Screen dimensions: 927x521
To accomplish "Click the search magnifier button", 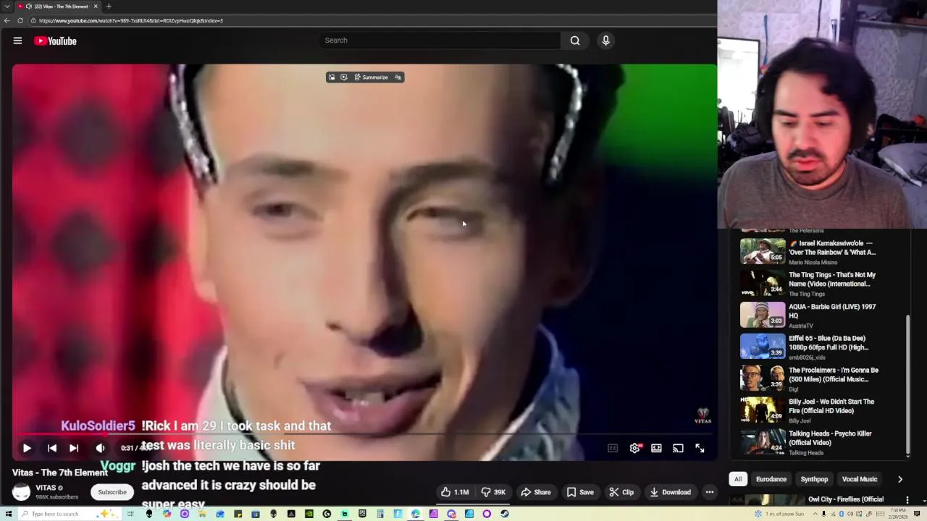I will [x=575, y=41].
